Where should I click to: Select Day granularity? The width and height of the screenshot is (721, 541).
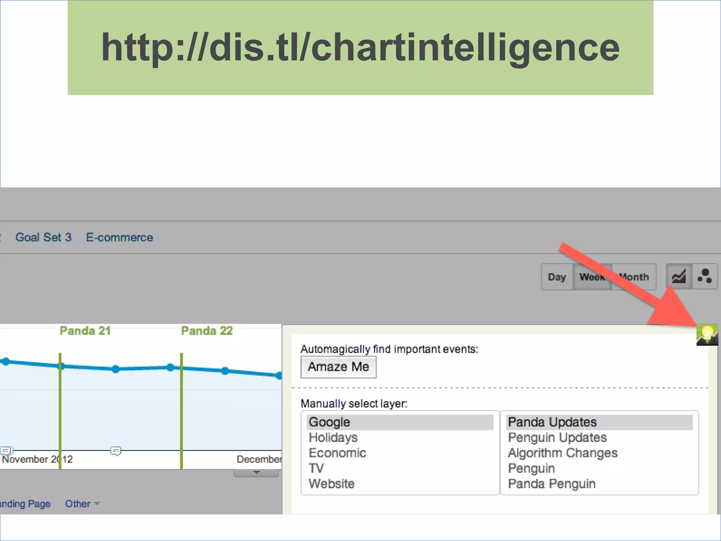pos(557,277)
